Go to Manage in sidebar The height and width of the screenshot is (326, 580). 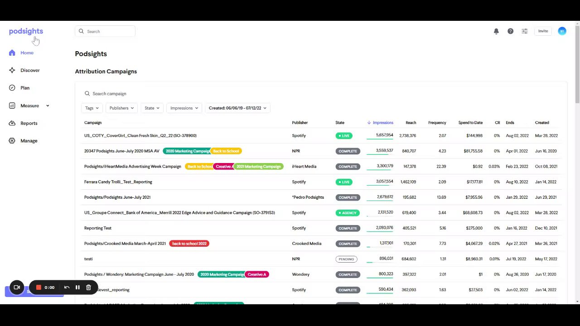(x=29, y=141)
